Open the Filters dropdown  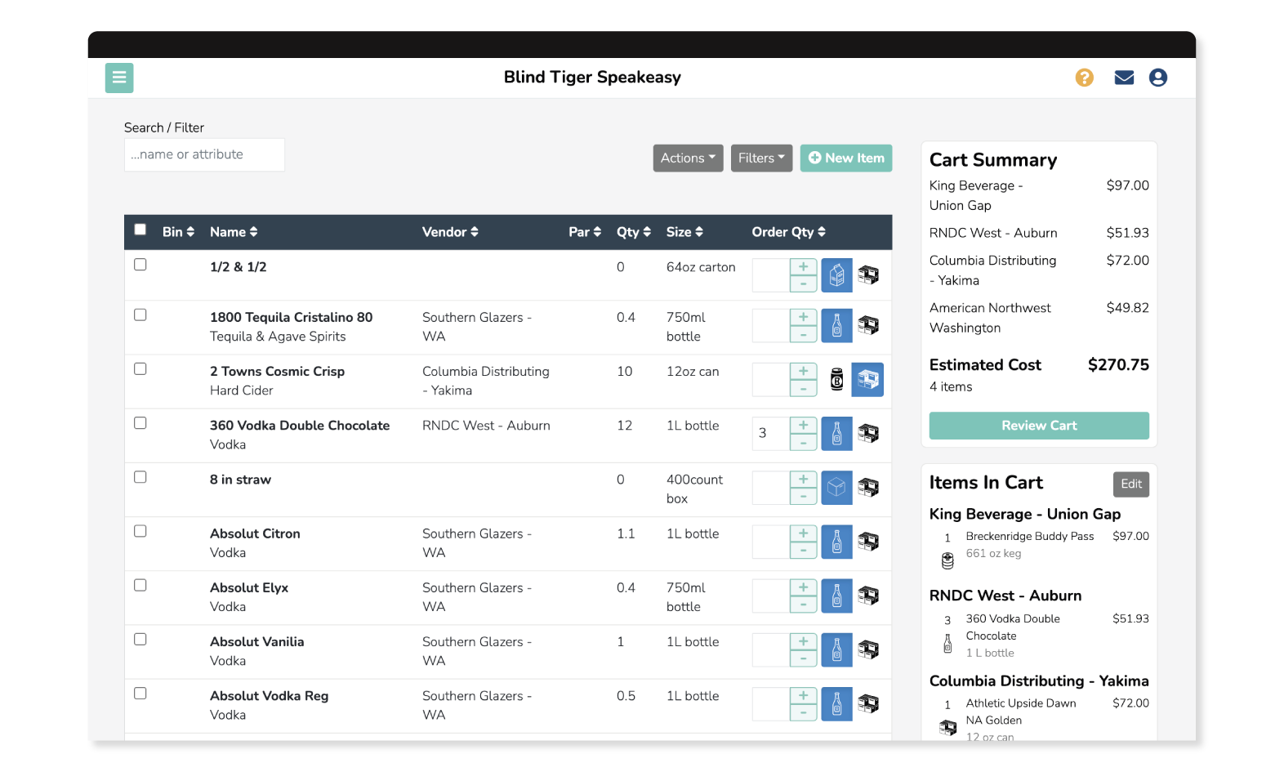pos(761,158)
